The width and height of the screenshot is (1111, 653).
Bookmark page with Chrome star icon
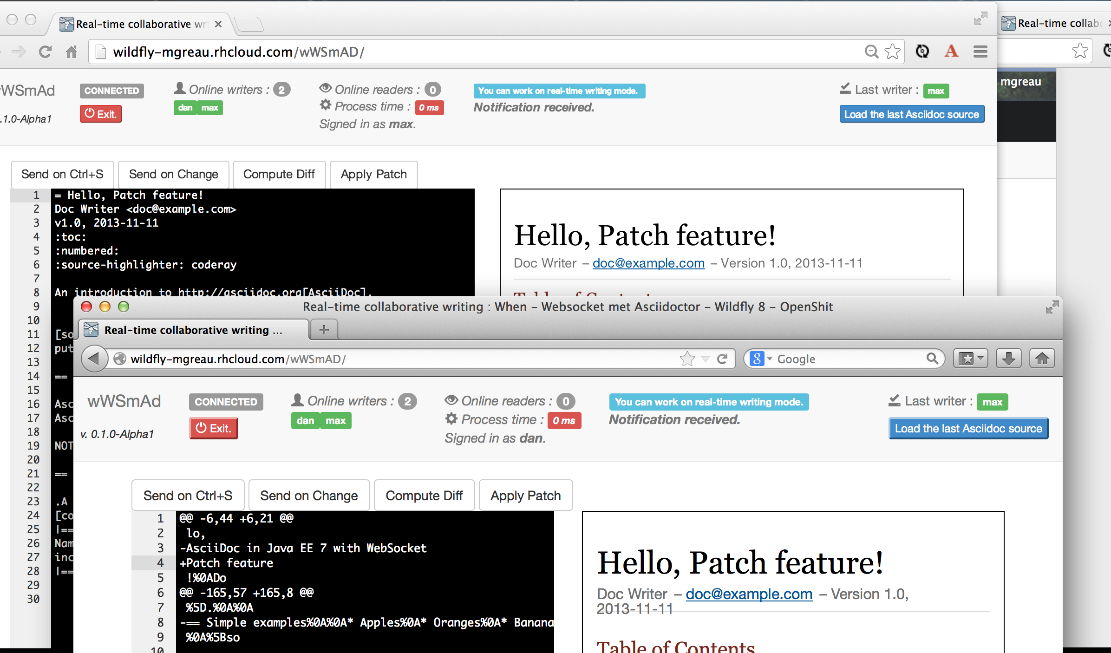(x=892, y=52)
